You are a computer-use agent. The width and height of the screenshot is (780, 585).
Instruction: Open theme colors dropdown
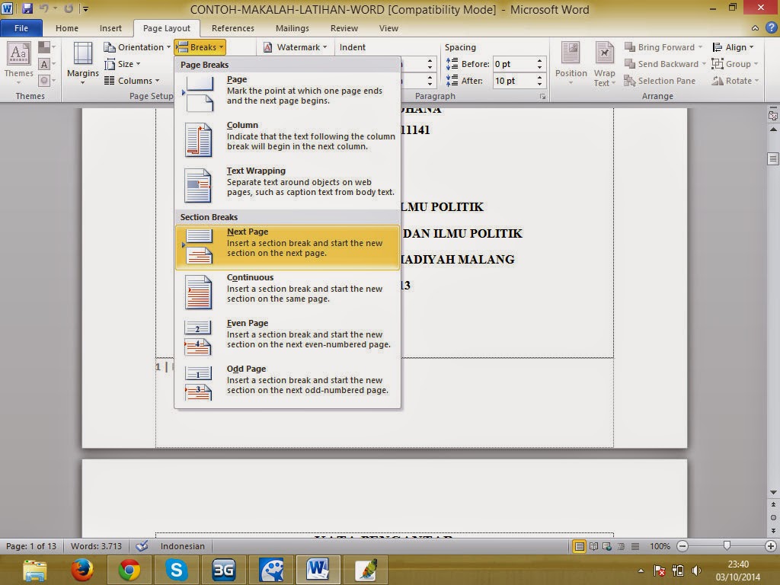pos(46,47)
